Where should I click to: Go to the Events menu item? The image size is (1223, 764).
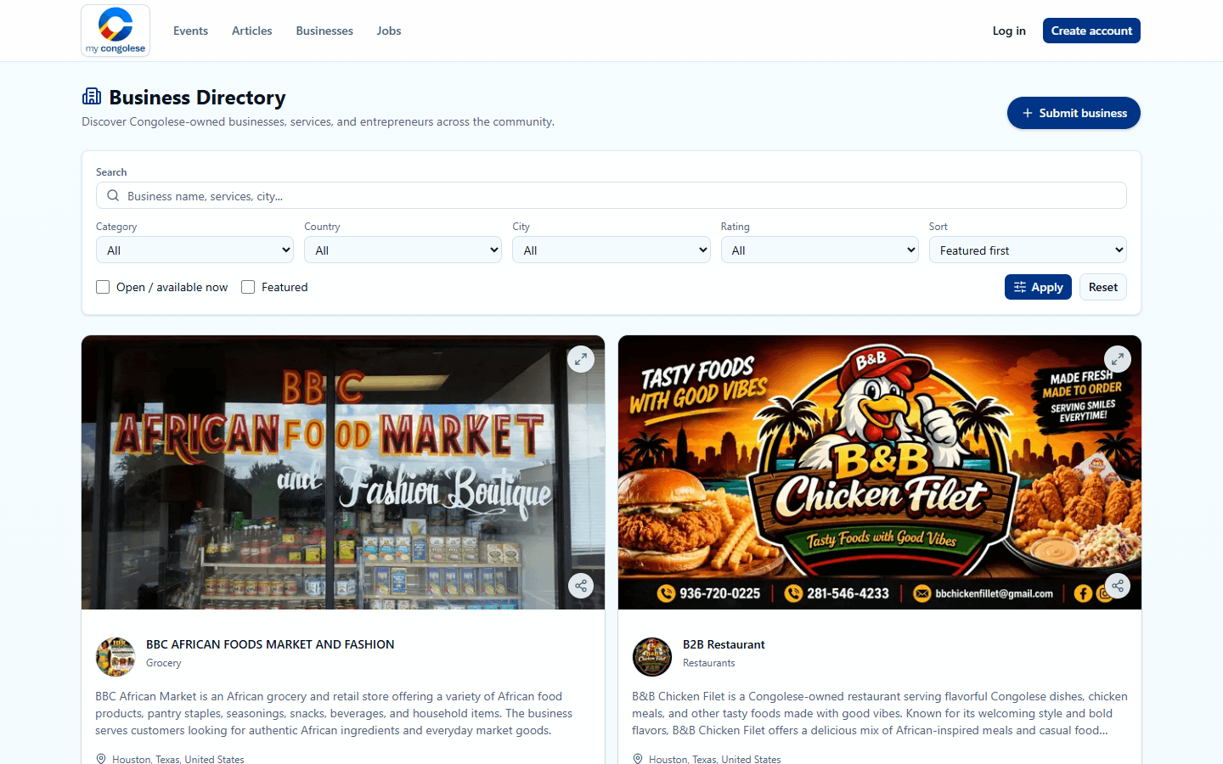pos(190,31)
